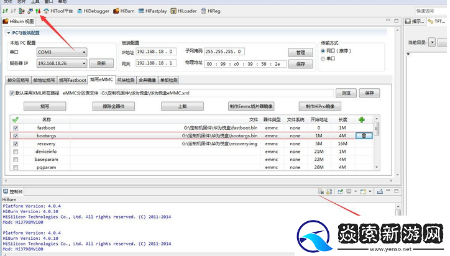Switch to 单板检测 tab
The width and height of the screenshot is (450, 256).
pyautogui.click(x=169, y=80)
